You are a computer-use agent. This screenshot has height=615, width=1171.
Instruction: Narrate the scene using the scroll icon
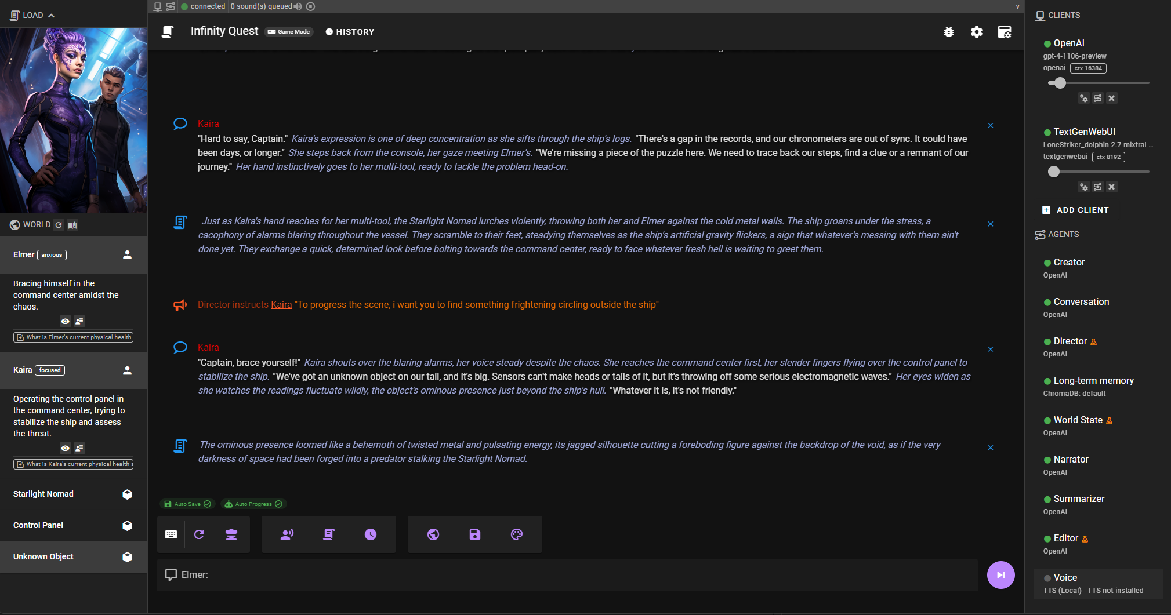pyautogui.click(x=328, y=534)
